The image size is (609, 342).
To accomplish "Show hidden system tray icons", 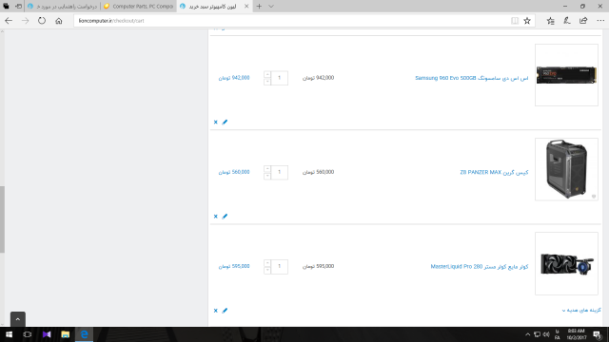I will 527,334.
